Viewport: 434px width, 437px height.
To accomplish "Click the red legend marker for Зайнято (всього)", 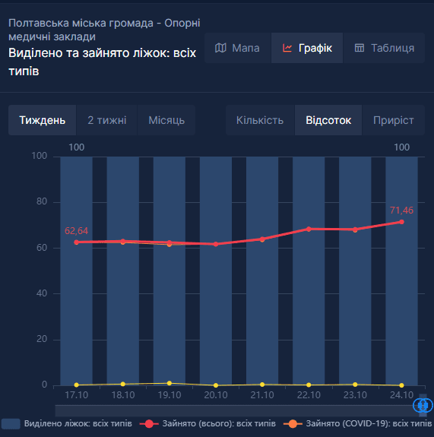I will coord(149,424).
